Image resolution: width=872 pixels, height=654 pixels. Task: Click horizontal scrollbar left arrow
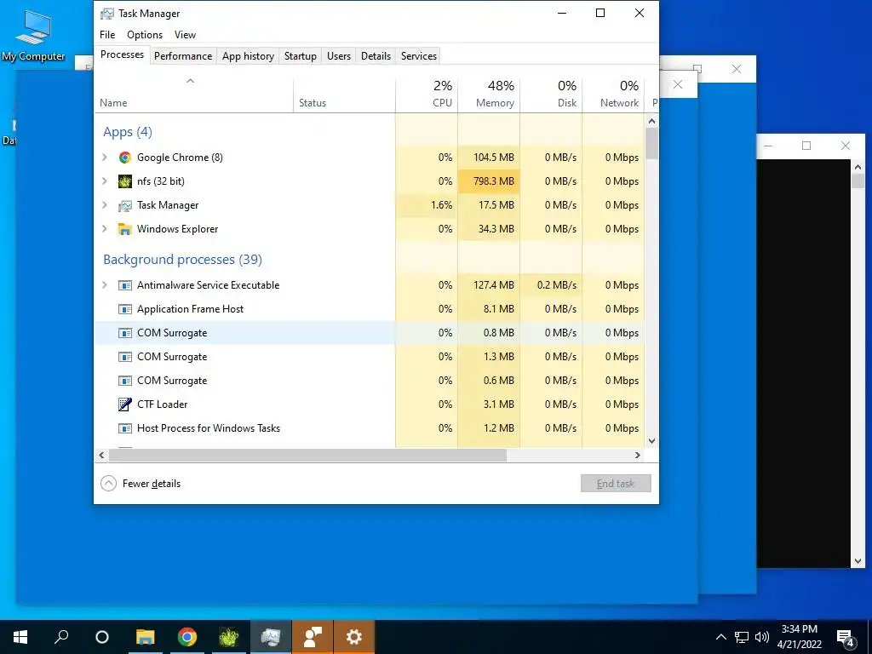pyautogui.click(x=101, y=455)
